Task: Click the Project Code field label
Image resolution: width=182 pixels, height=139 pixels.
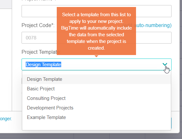Action: (38, 25)
